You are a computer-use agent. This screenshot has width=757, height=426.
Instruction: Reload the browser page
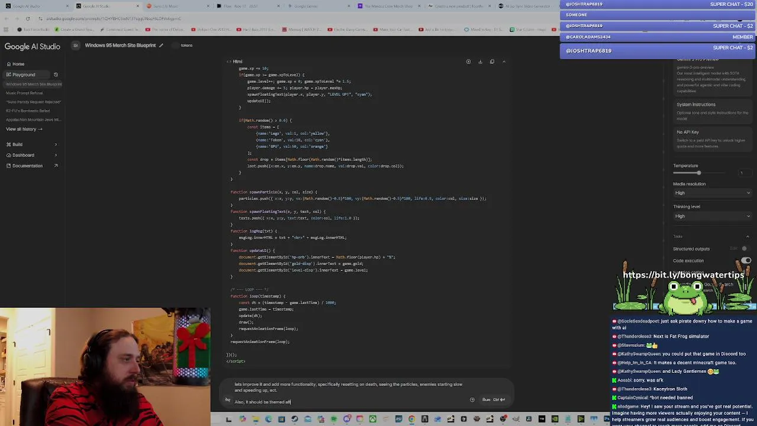click(27, 19)
